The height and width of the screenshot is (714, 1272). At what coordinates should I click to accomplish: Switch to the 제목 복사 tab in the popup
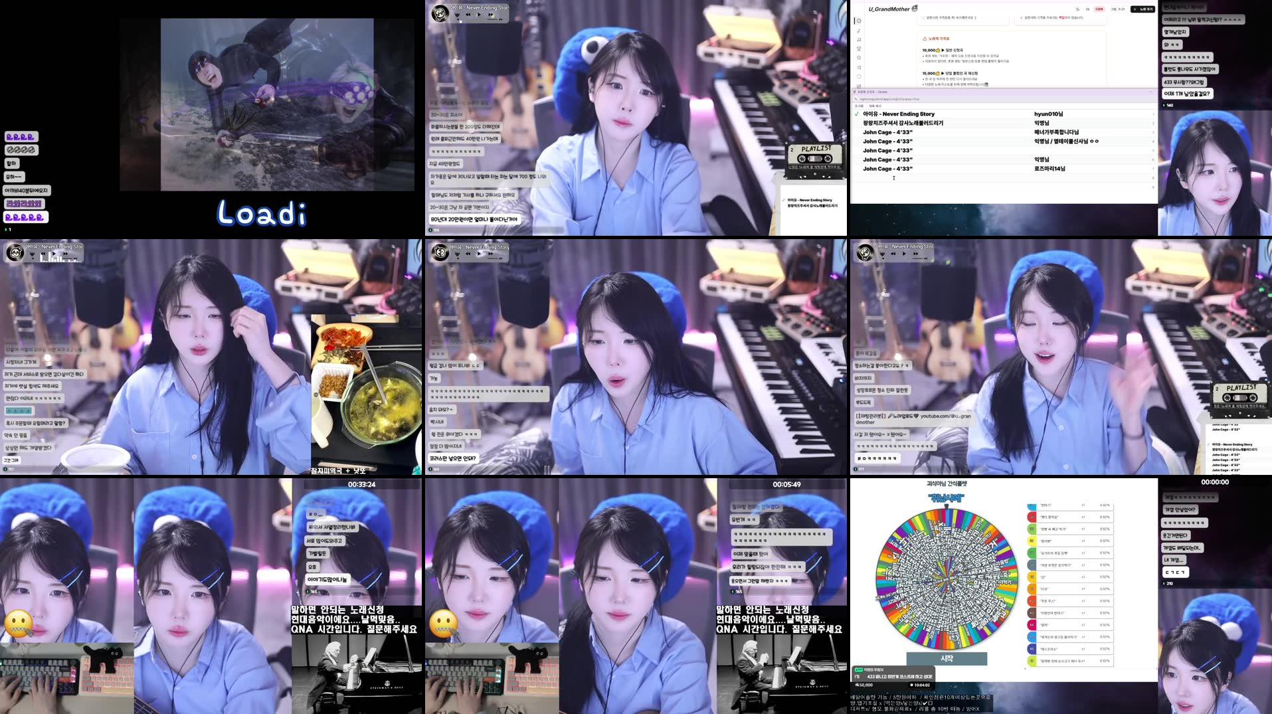tap(874, 106)
